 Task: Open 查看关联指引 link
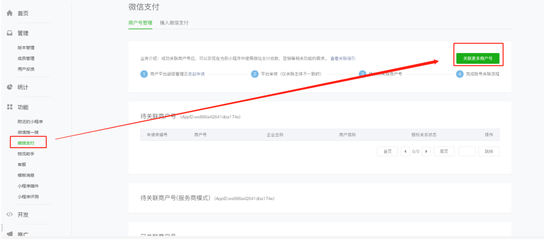click(343, 58)
